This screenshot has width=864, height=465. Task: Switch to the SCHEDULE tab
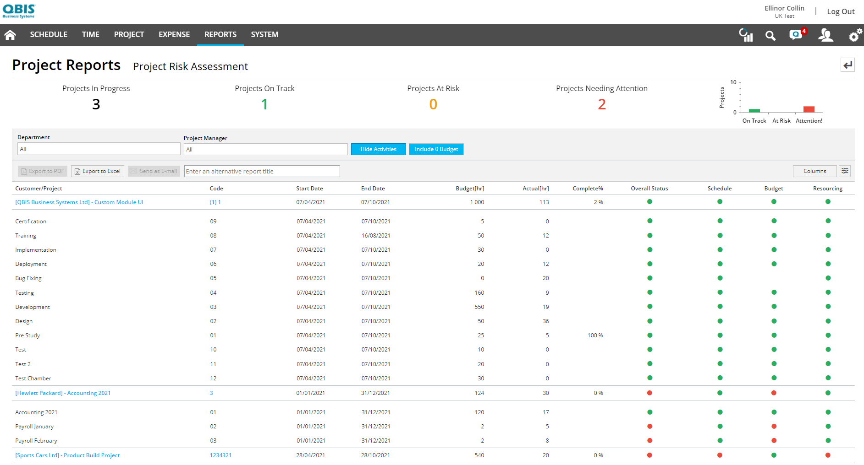click(x=49, y=34)
